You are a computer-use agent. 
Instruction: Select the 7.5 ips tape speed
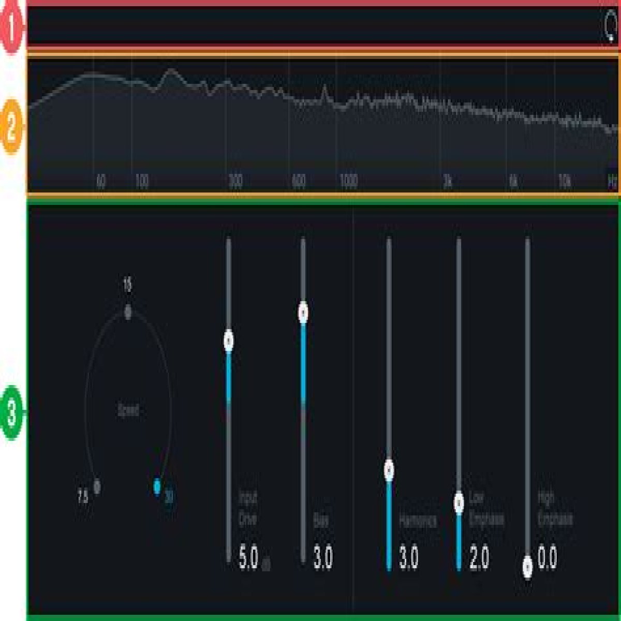(97, 486)
